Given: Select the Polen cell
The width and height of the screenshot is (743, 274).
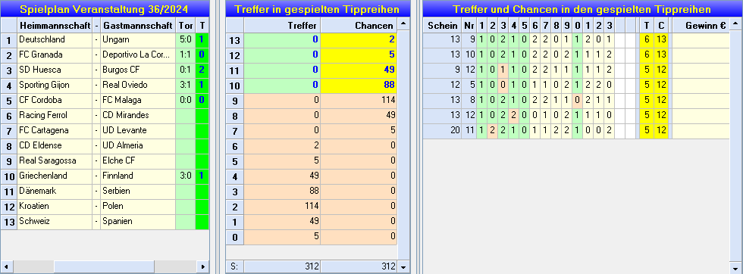Looking at the screenshot, I should 138,207.
